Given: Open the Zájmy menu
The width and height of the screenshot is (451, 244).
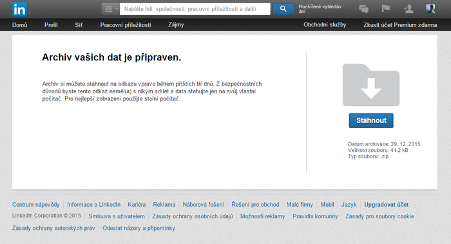Looking at the screenshot, I should [x=176, y=25].
